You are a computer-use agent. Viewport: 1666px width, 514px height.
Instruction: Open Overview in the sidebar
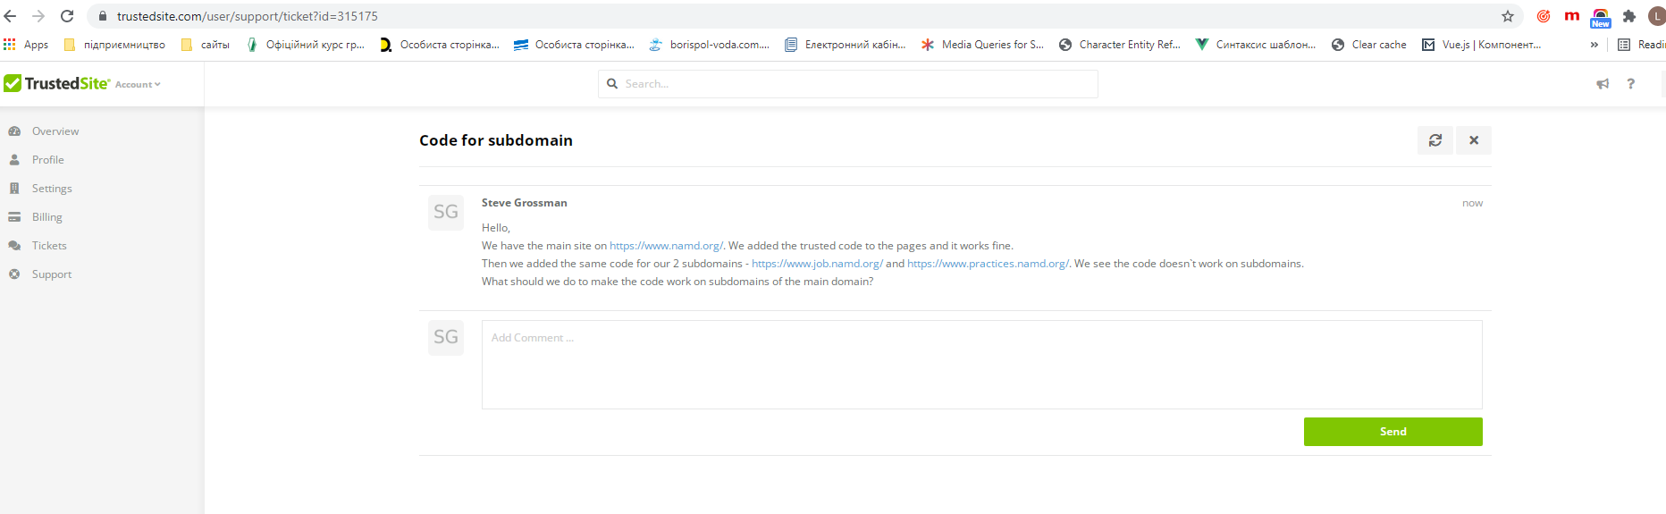pos(55,131)
